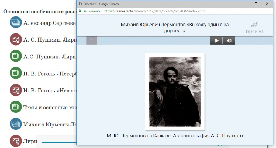Viewport: 276px width, 148px height.
Task: Toggle slideshow sound with speaker button
Action: (229, 41)
